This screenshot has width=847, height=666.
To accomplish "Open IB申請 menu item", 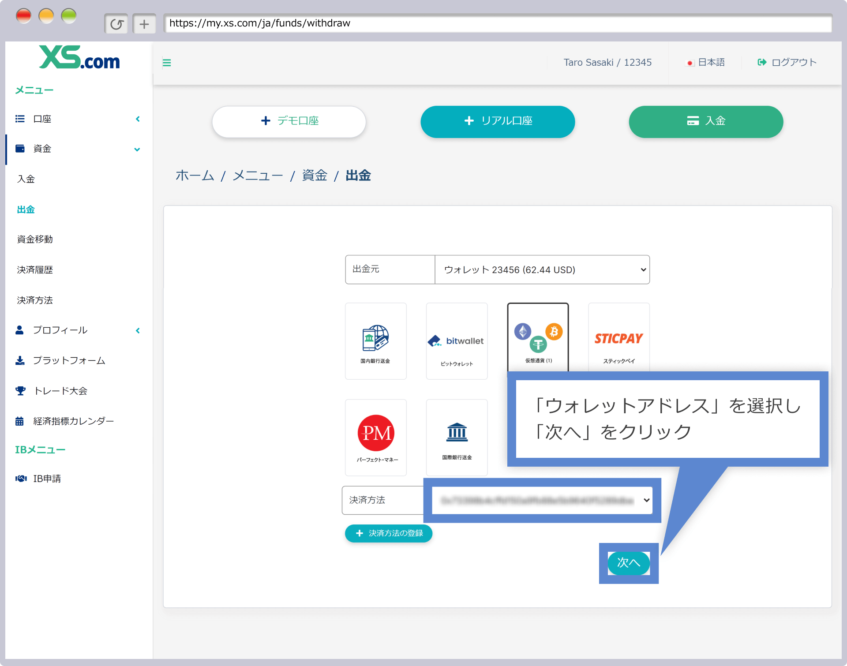I will point(47,479).
